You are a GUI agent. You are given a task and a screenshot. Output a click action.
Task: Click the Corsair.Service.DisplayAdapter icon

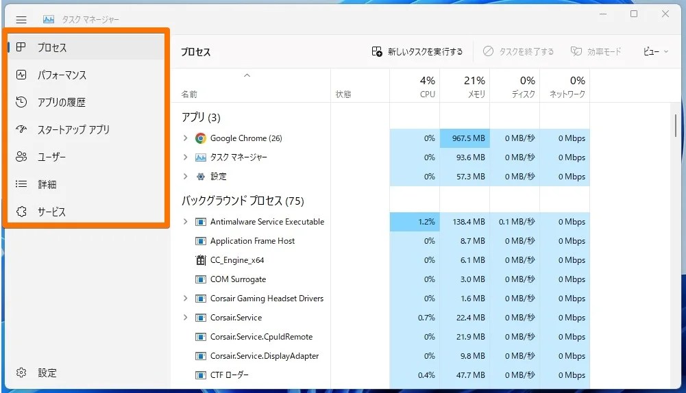point(200,356)
